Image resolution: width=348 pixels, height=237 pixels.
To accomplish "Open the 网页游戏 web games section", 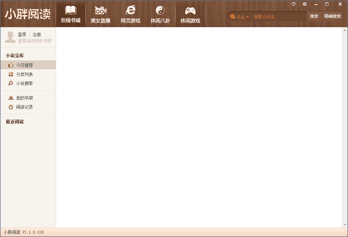I will pyautogui.click(x=130, y=14).
